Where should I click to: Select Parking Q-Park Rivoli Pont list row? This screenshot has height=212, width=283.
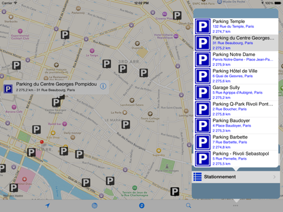236,109
